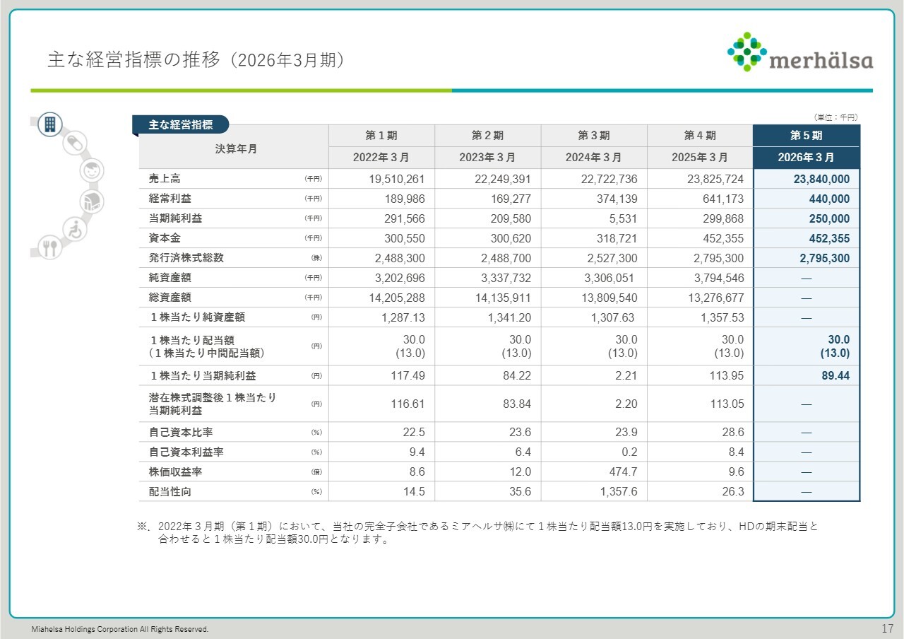Image resolution: width=904 pixels, height=639 pixels.
Task: Click the payout ratio value 1,357.6
Action: tap(619, 492)
